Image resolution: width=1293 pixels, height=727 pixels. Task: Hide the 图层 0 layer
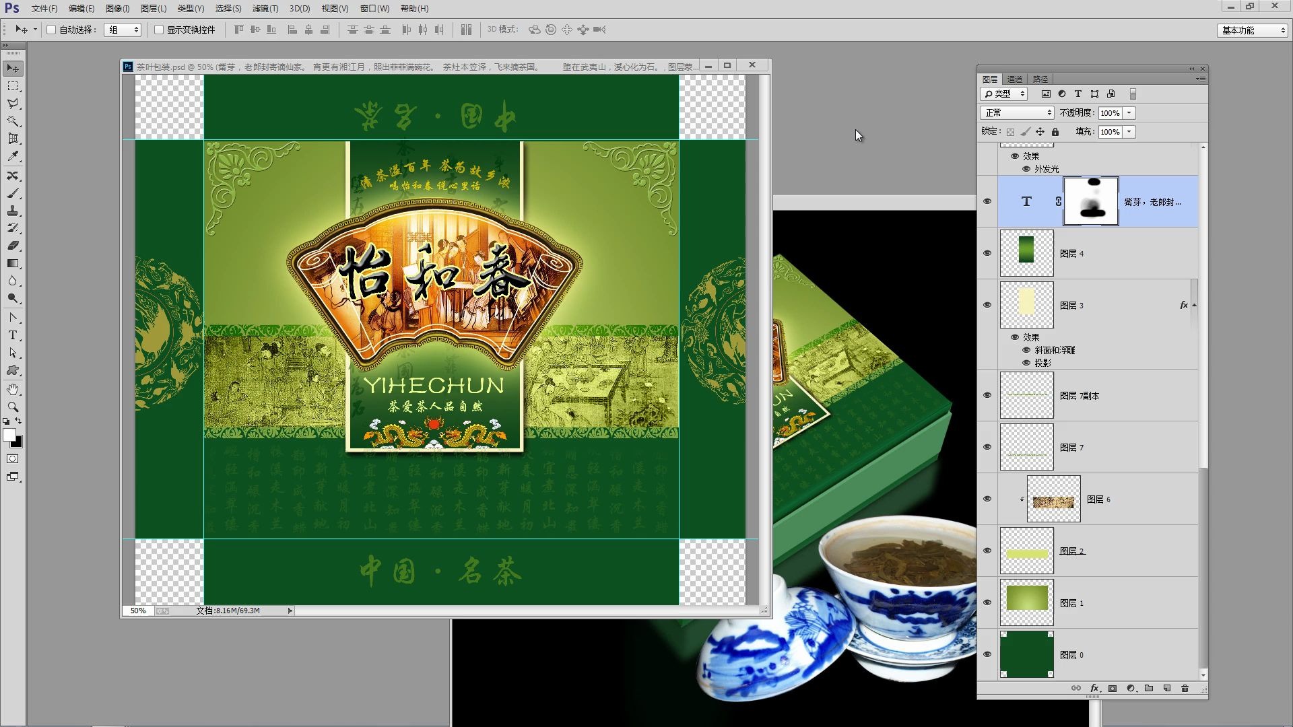coord(987,654)
